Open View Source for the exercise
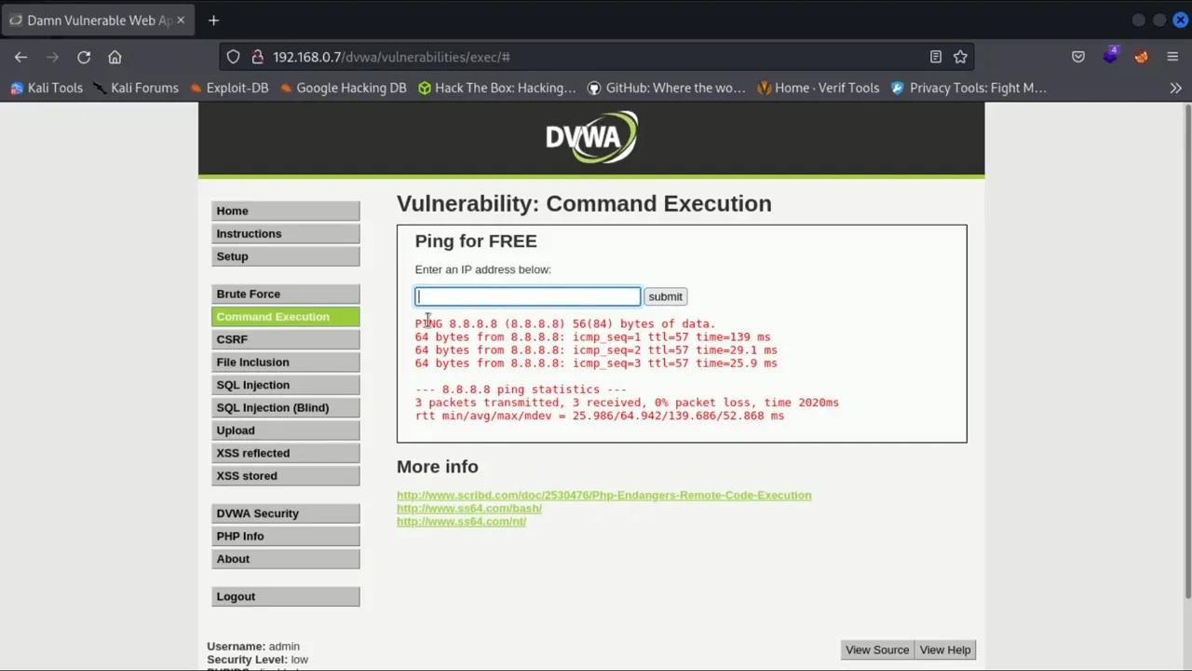Screen dimensions: 1192x671 (x=876, y=650)
